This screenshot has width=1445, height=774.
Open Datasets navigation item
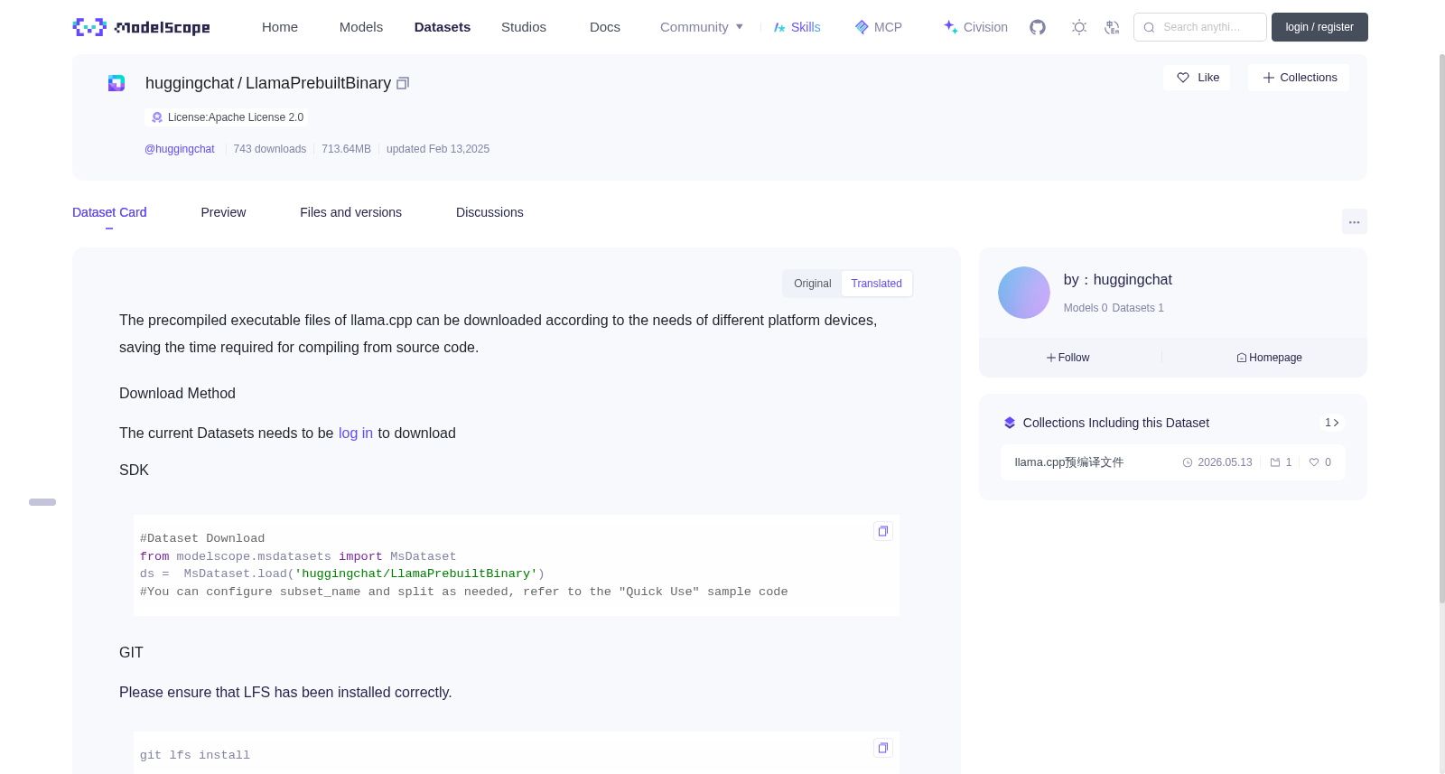[x=443, y=27]
